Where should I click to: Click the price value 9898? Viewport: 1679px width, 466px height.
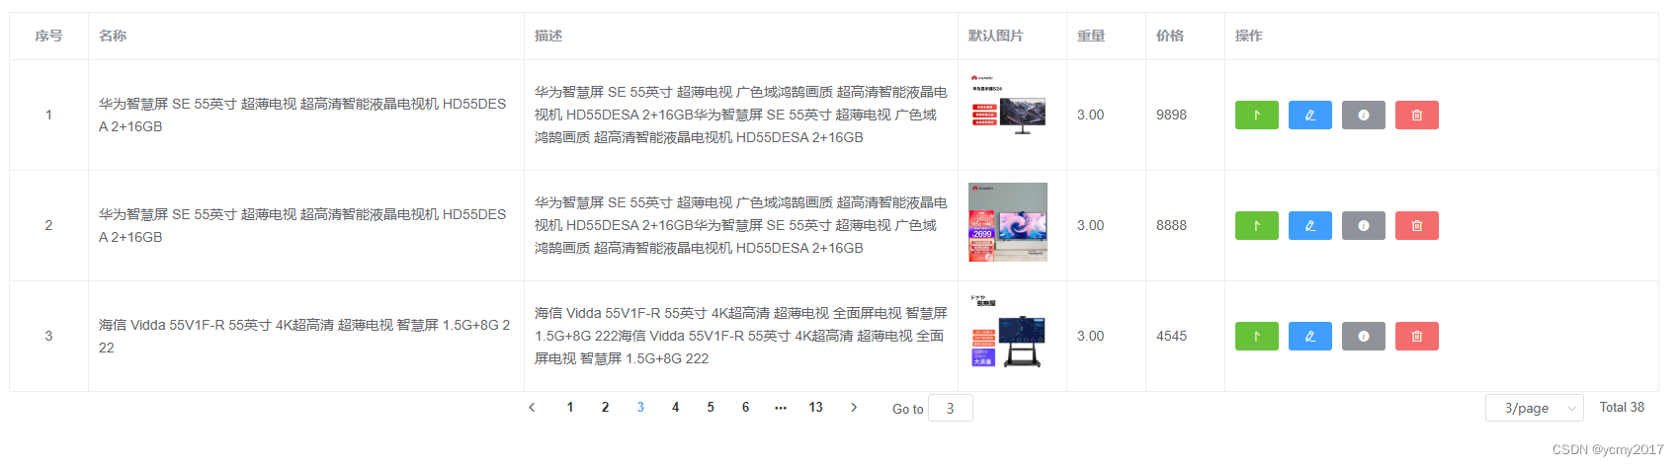coord(1171,116)
